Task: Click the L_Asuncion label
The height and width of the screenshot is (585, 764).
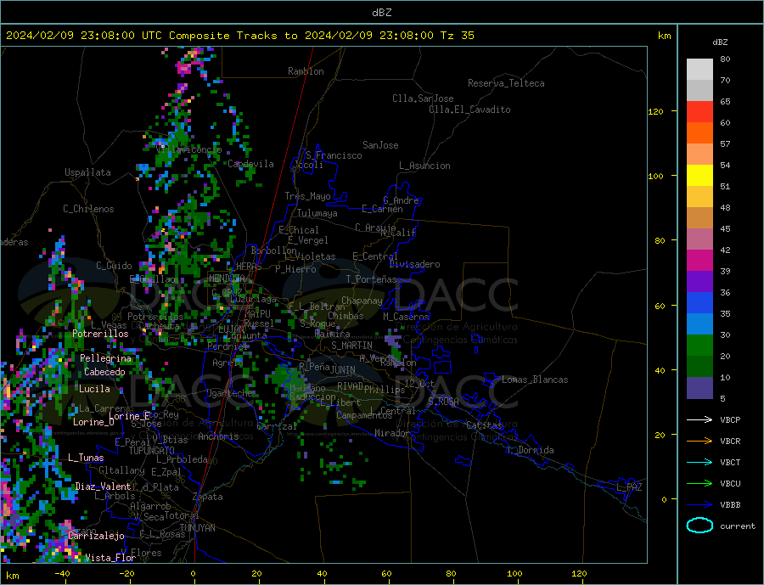Action: [424, 166]
